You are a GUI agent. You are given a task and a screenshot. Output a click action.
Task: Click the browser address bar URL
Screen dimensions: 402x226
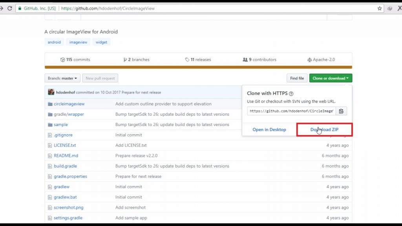[108, 9]
